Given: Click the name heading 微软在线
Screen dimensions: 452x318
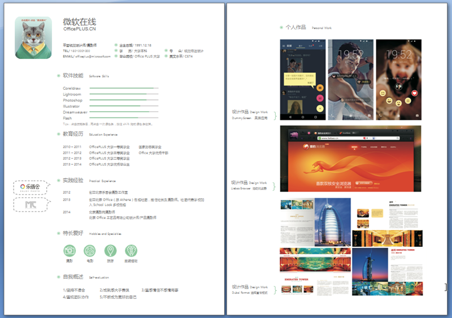Looking at the screenshot, I should (80, 21).
